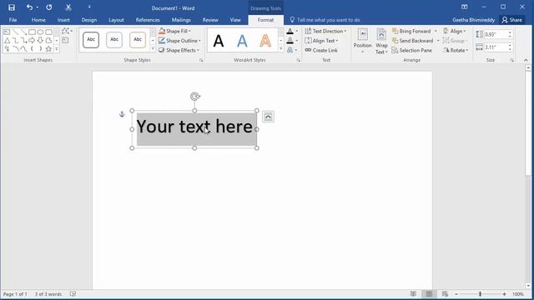Open the Position menu button
Screen dimensions: 534x300
point(362,41)
